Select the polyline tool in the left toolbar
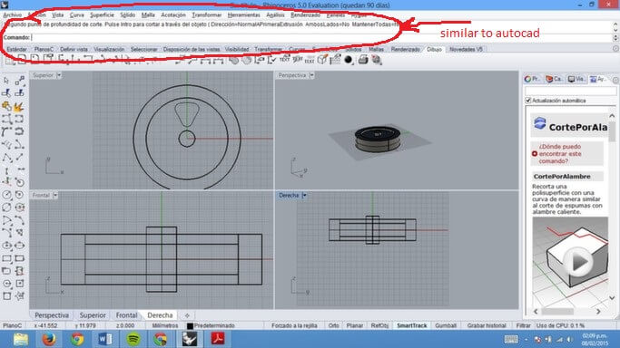 coord(6,158)
